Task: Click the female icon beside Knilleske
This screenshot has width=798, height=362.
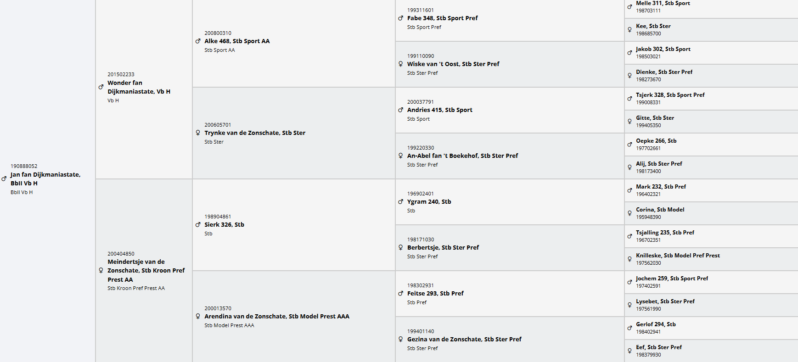Action: coord(629,259)
